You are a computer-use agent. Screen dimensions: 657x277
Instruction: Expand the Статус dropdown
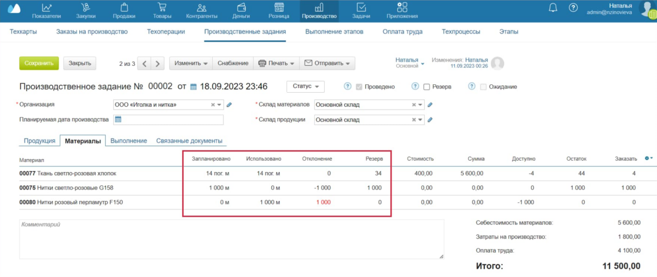click(x=305, y=87)
